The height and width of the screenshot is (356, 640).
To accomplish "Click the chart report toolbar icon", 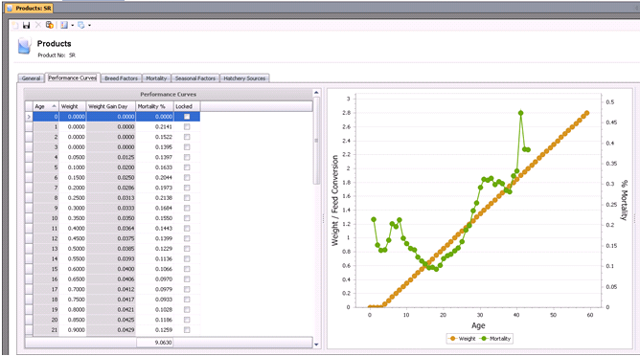I will pos(64,25).
